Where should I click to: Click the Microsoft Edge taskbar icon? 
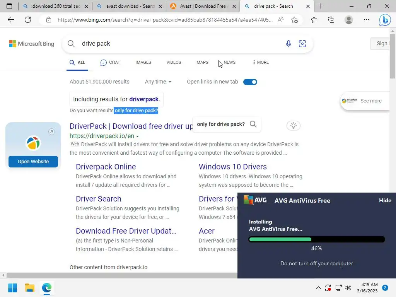point(47,288)
